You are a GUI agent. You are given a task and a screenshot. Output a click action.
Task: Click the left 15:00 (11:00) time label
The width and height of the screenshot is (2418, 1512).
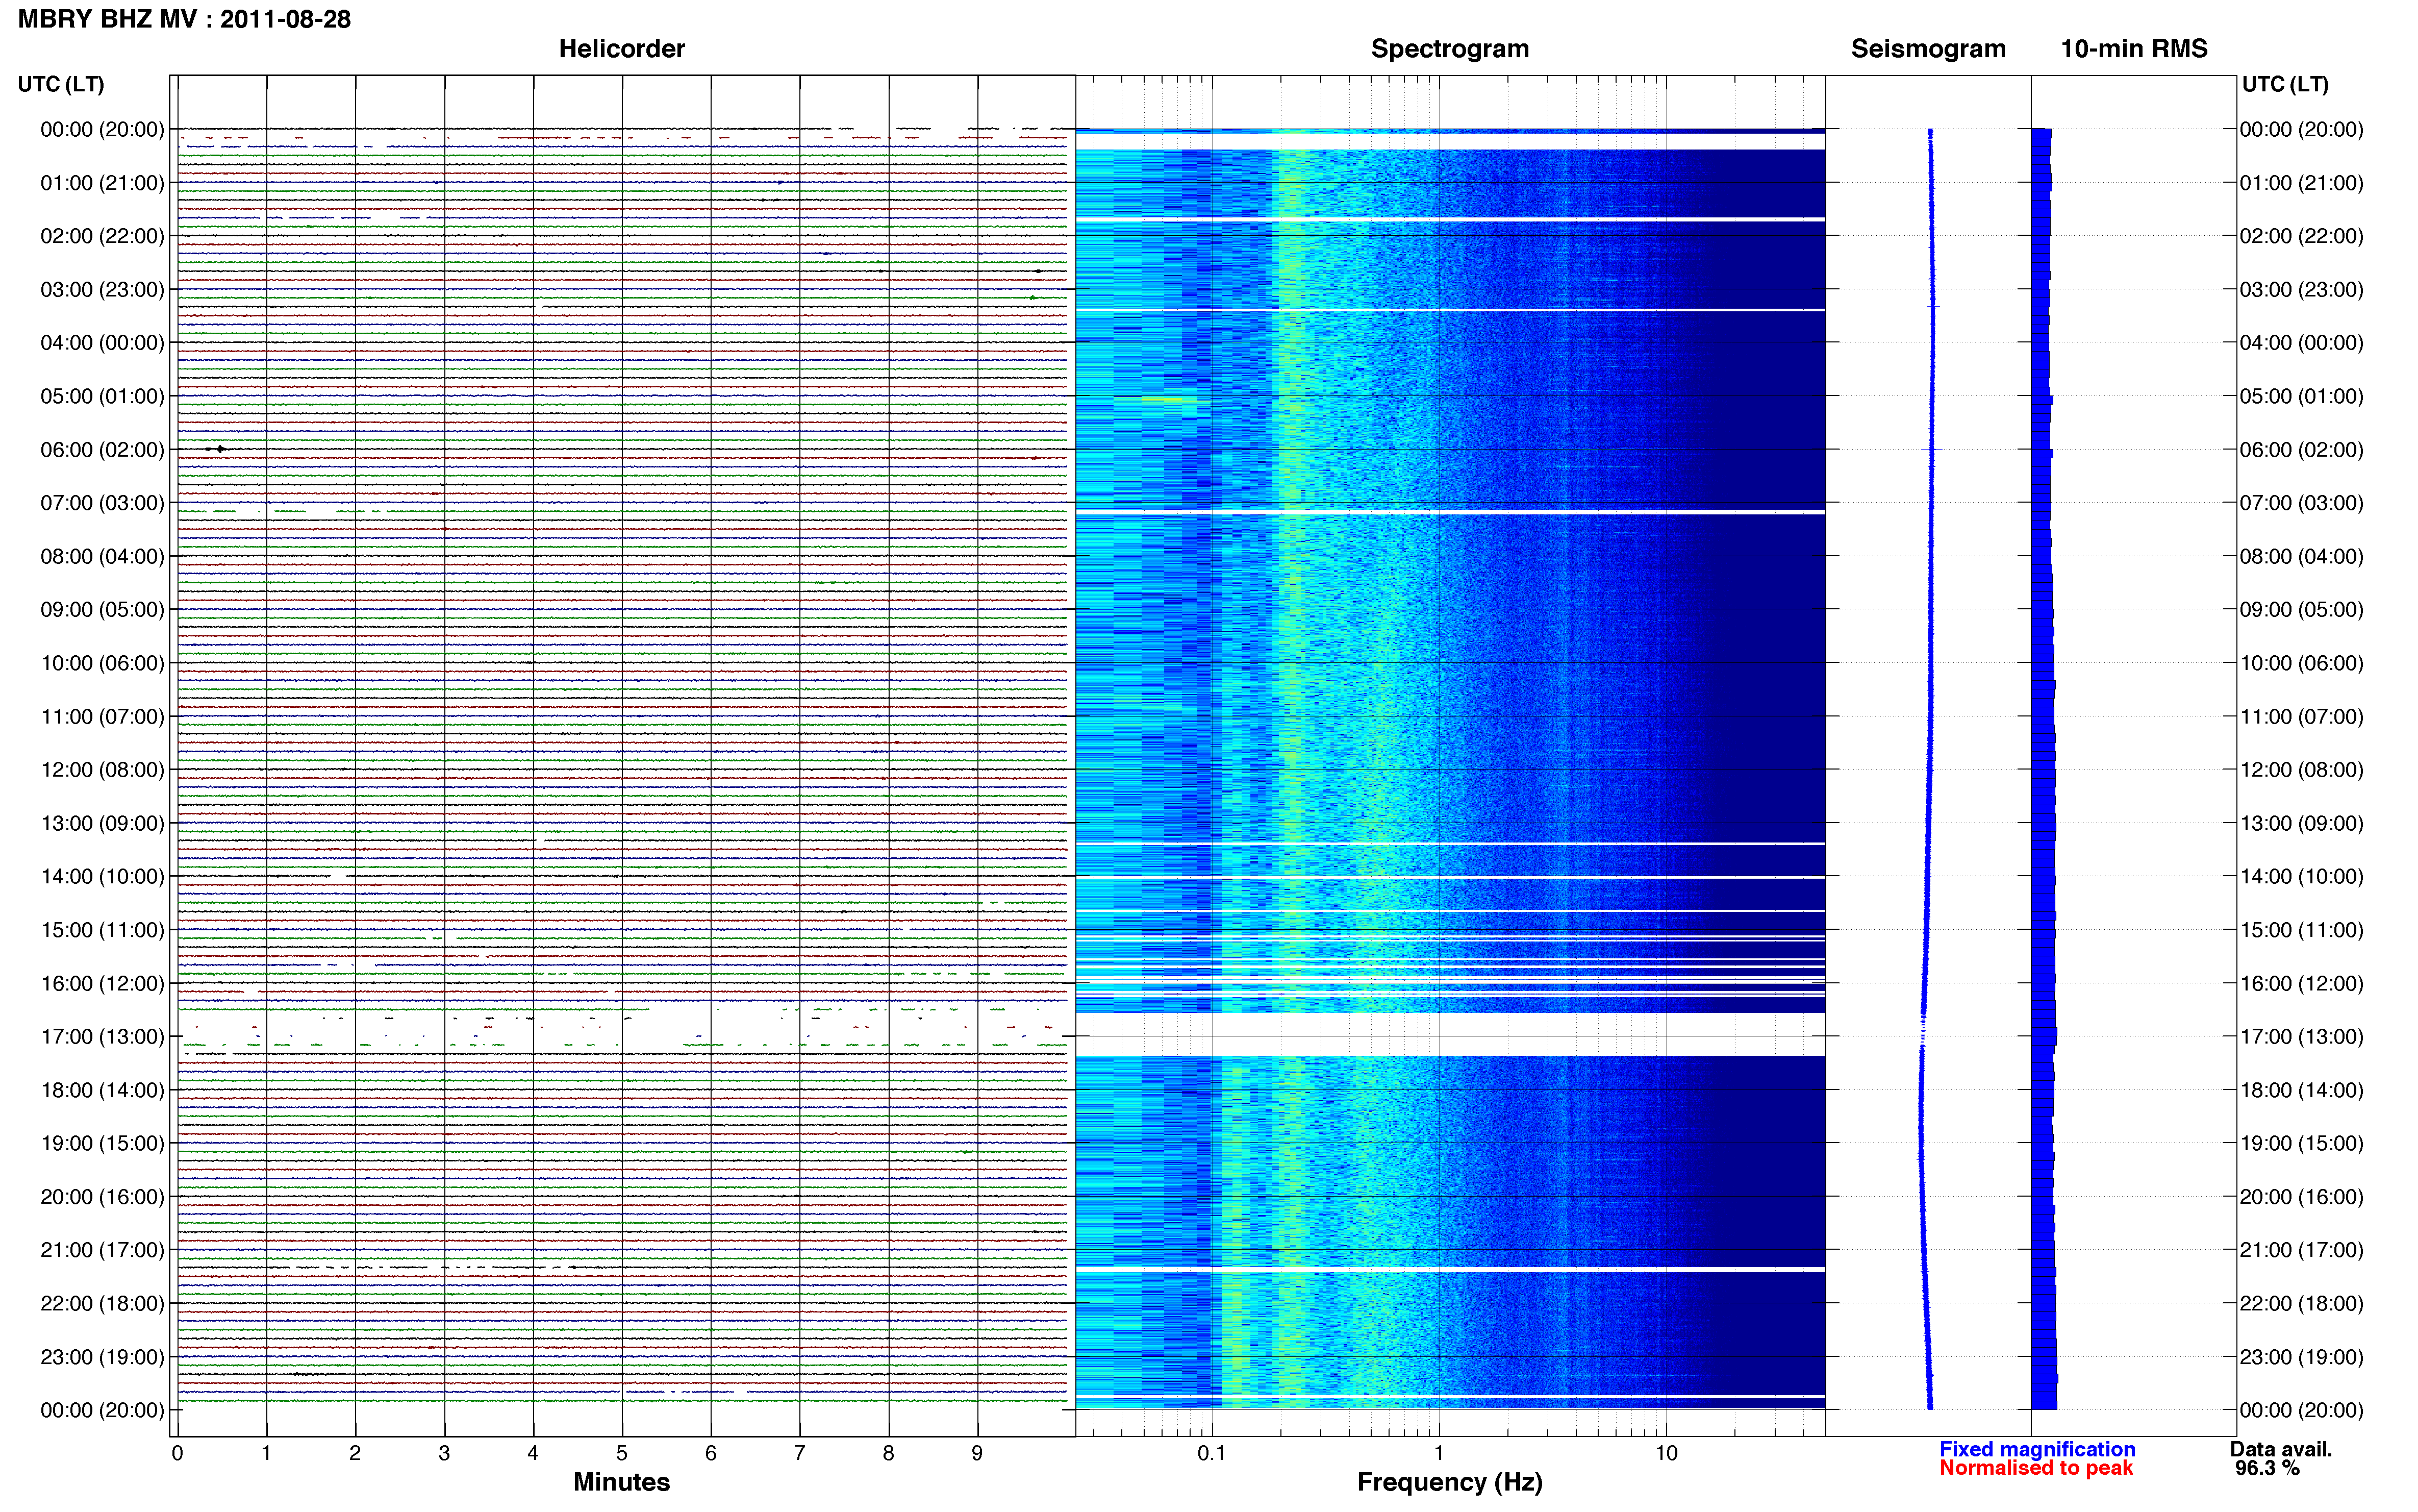tap(102, 930)
